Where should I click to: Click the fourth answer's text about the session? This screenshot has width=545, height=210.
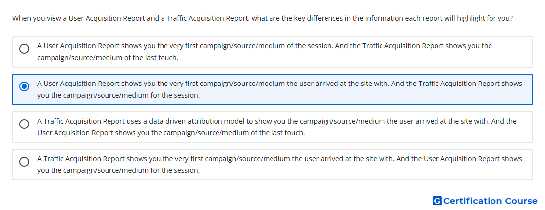(279, 165)
